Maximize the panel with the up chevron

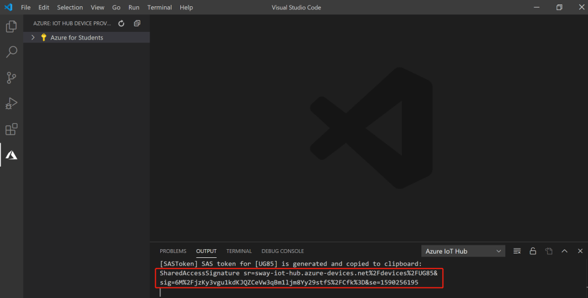(564, 251)
